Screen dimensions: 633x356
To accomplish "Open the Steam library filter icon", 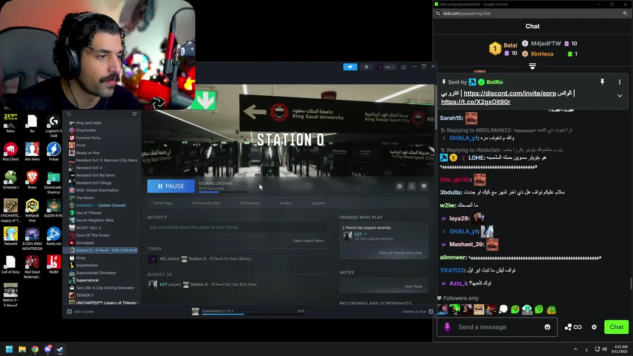I will tap(135, 114).
